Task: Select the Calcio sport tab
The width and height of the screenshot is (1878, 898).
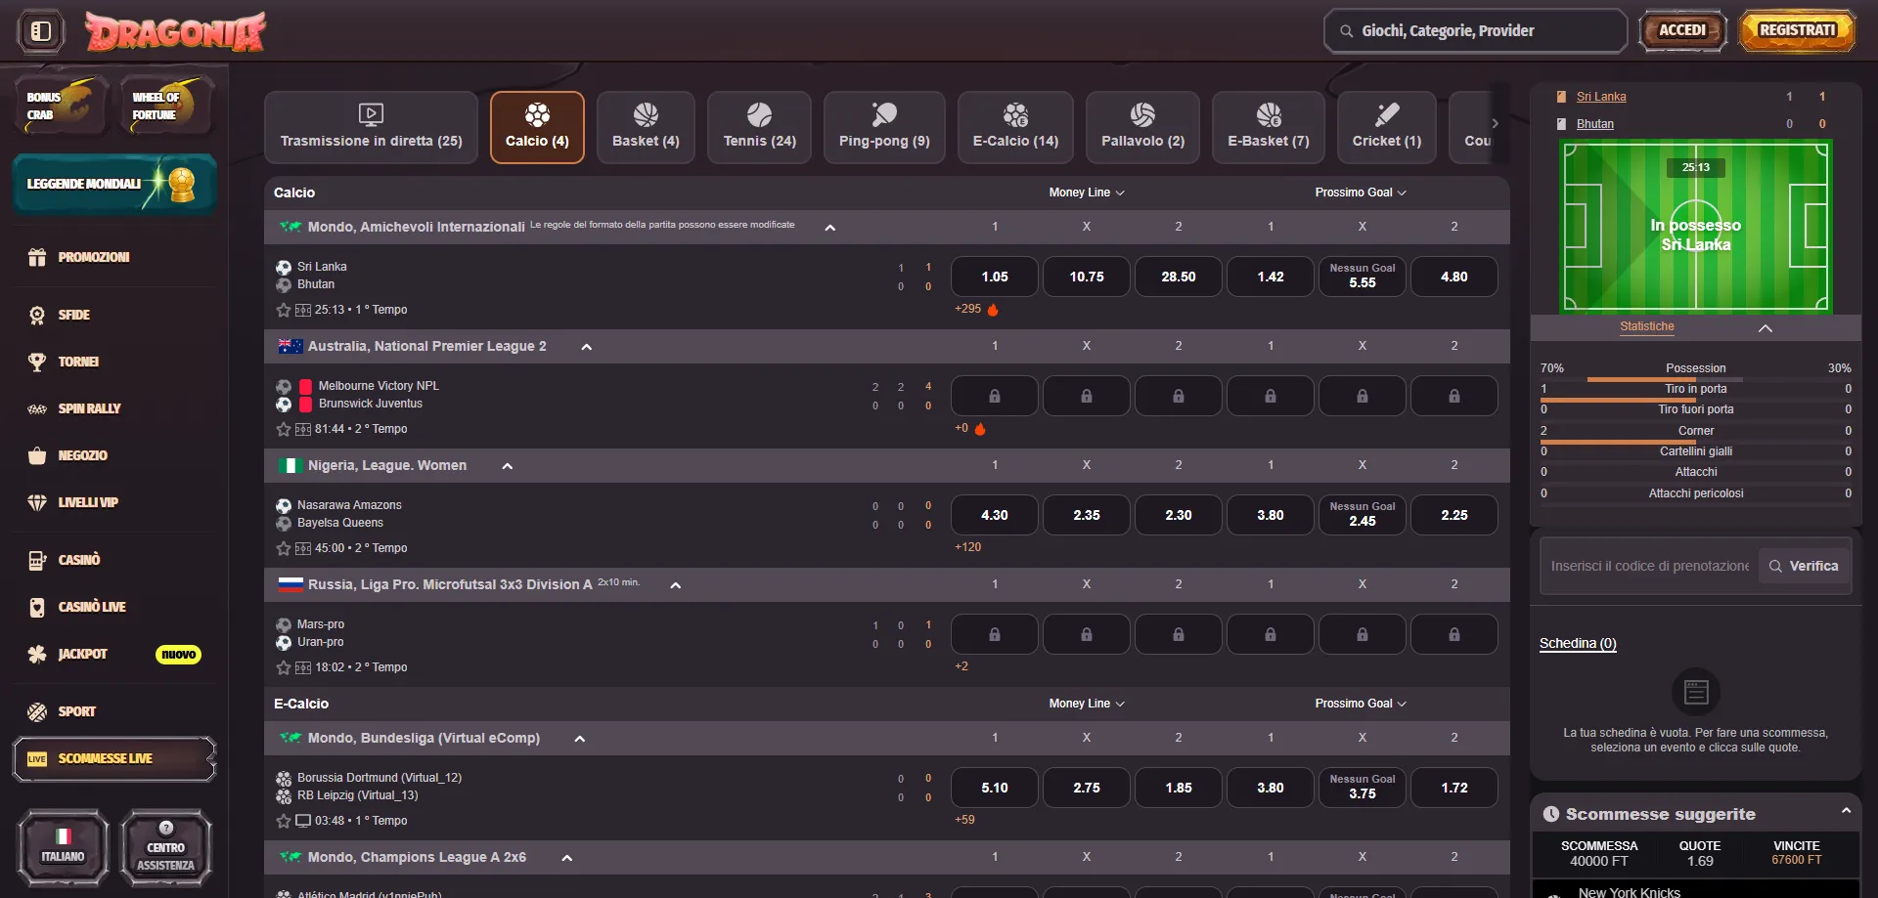Action: pos(537,127)
